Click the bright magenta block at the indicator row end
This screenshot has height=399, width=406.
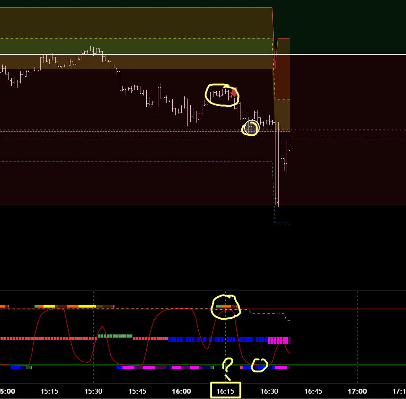(x=278, y=341)
